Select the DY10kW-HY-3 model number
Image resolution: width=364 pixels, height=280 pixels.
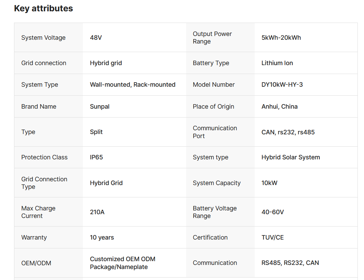(282, 85)
